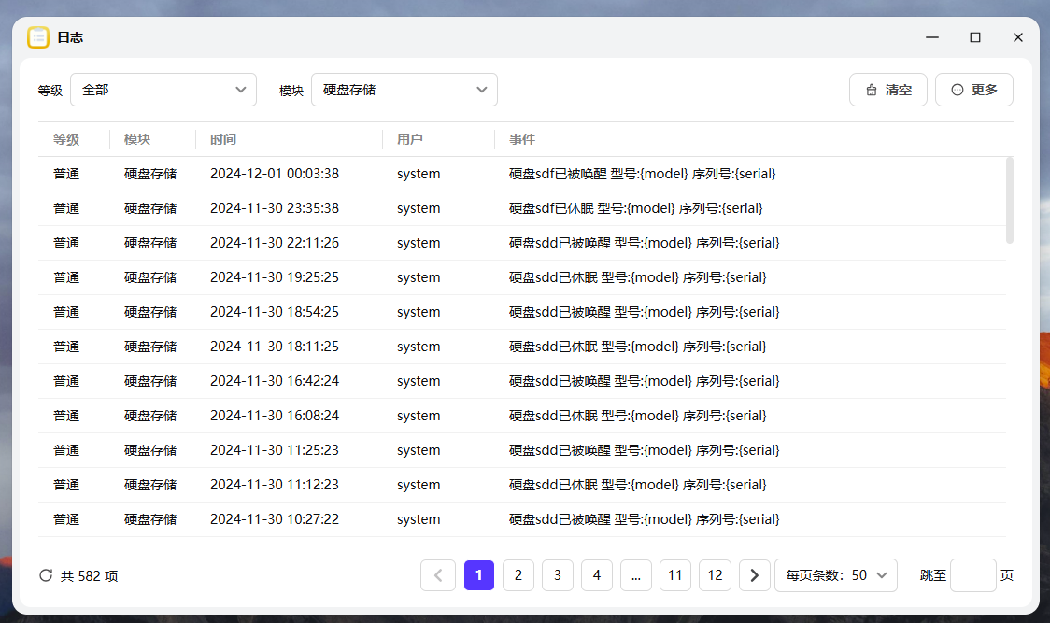
Task: Close the 日志 window
Action: coord(1018,37)
